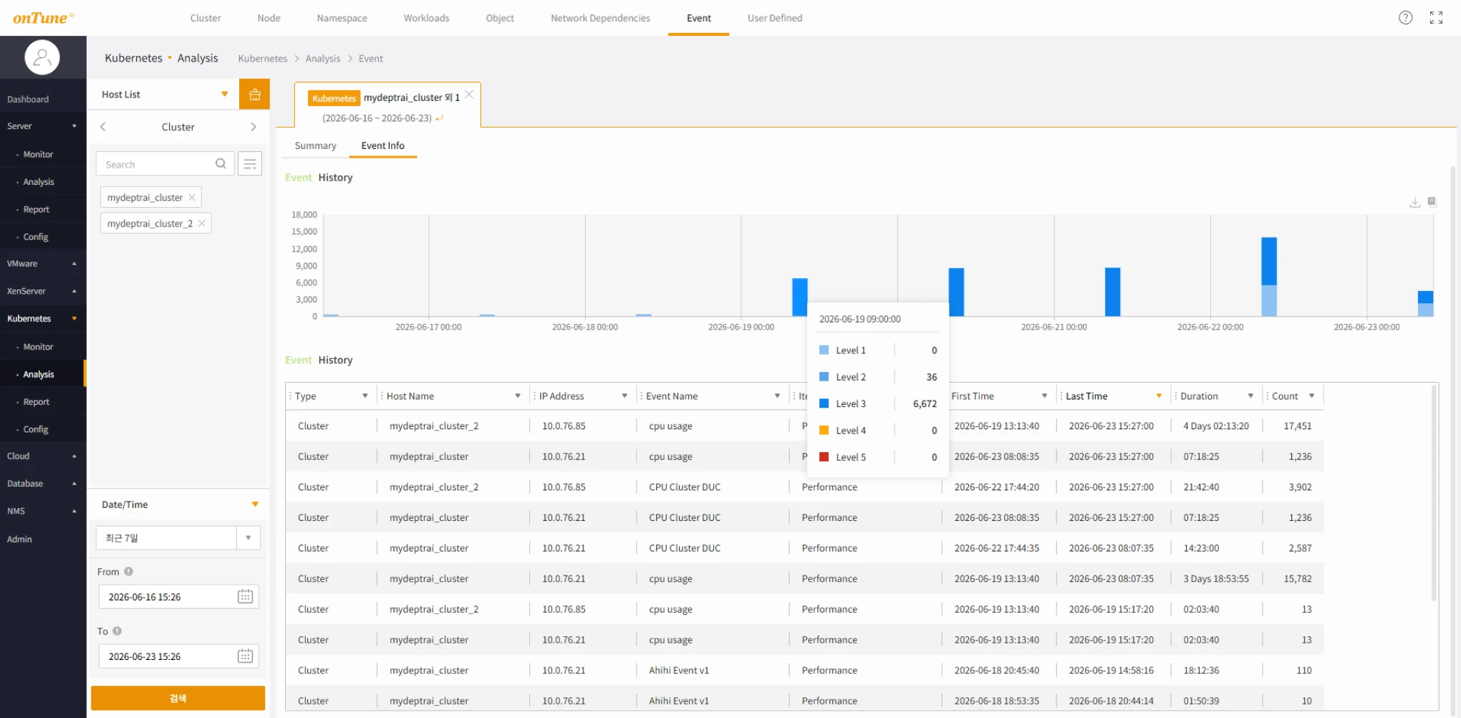Viewport: 1461px width, 718px height.
Task: Go to previous Cluster category arrow
Action: [x=103, y=127]
